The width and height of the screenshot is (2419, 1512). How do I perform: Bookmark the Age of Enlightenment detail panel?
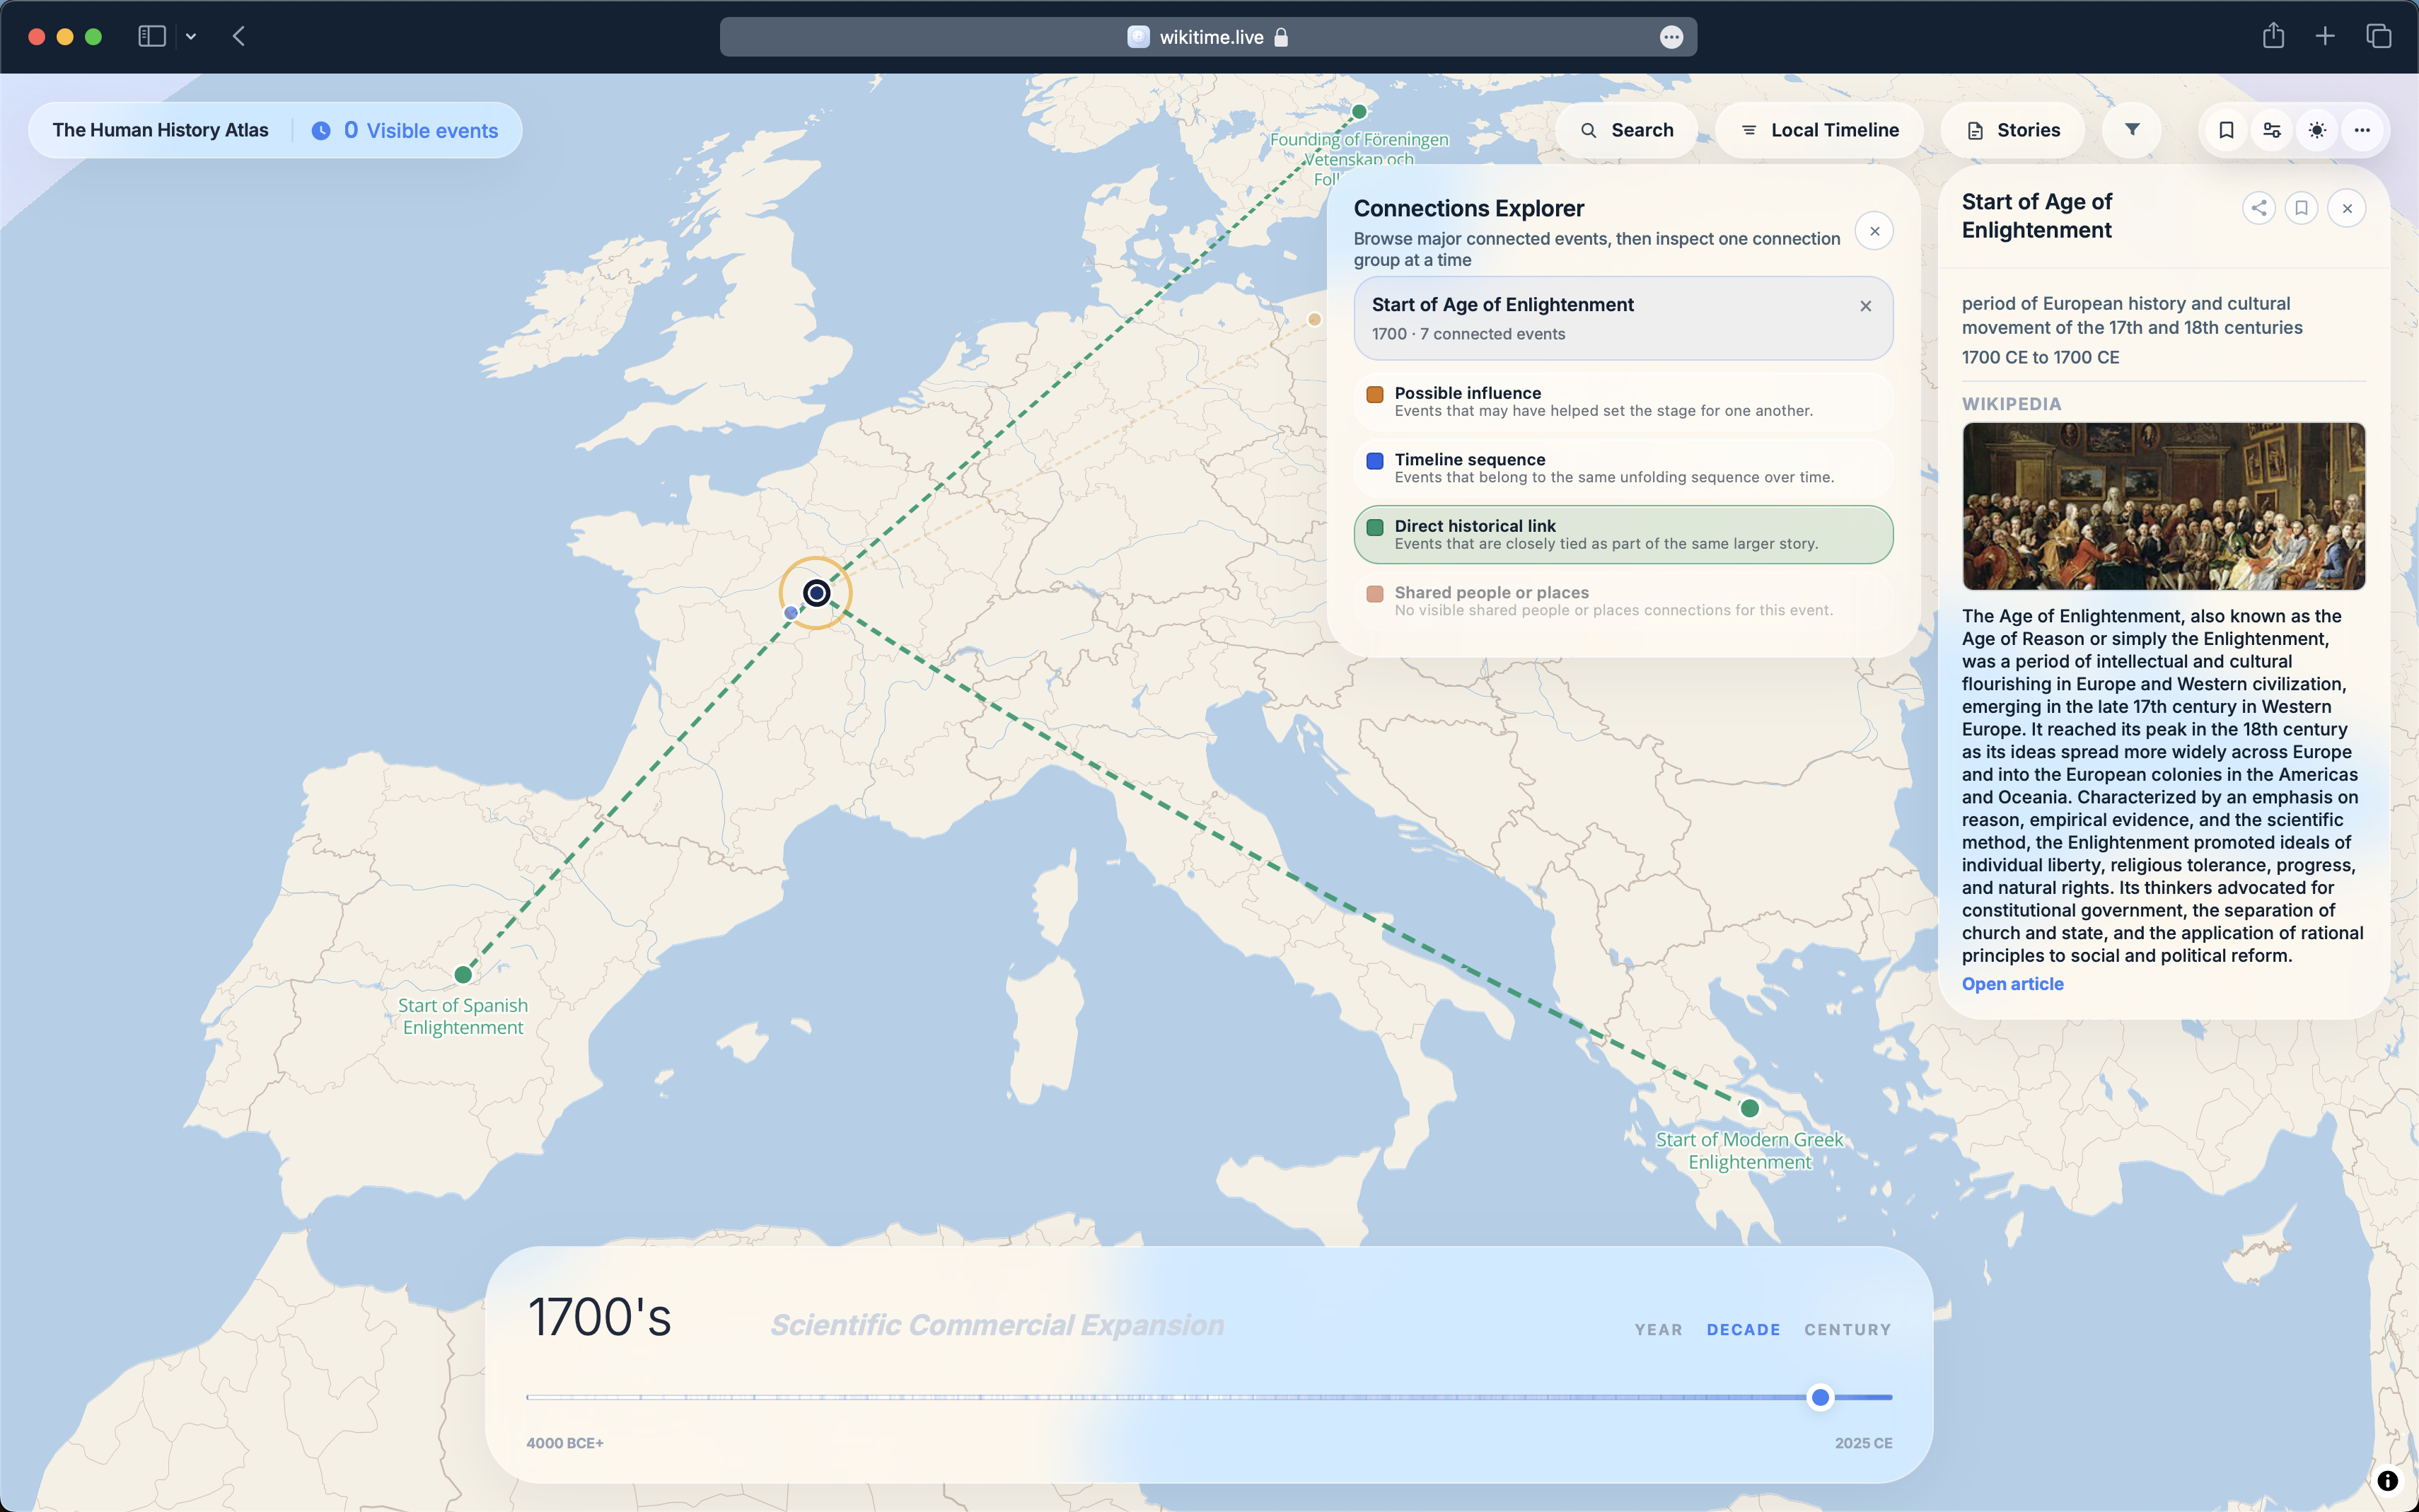(2302, 208)
